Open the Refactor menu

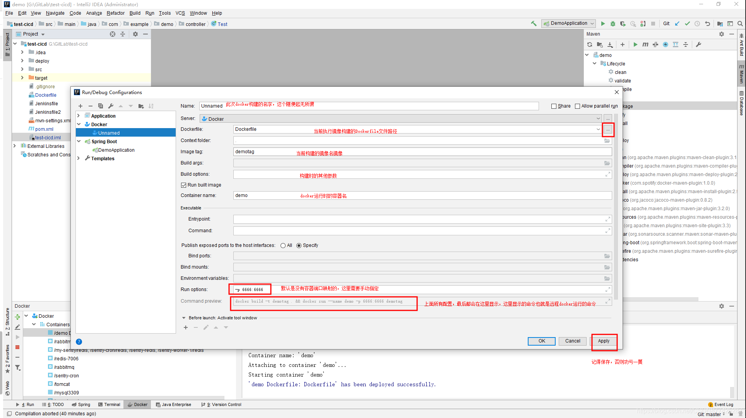point(116,13)
